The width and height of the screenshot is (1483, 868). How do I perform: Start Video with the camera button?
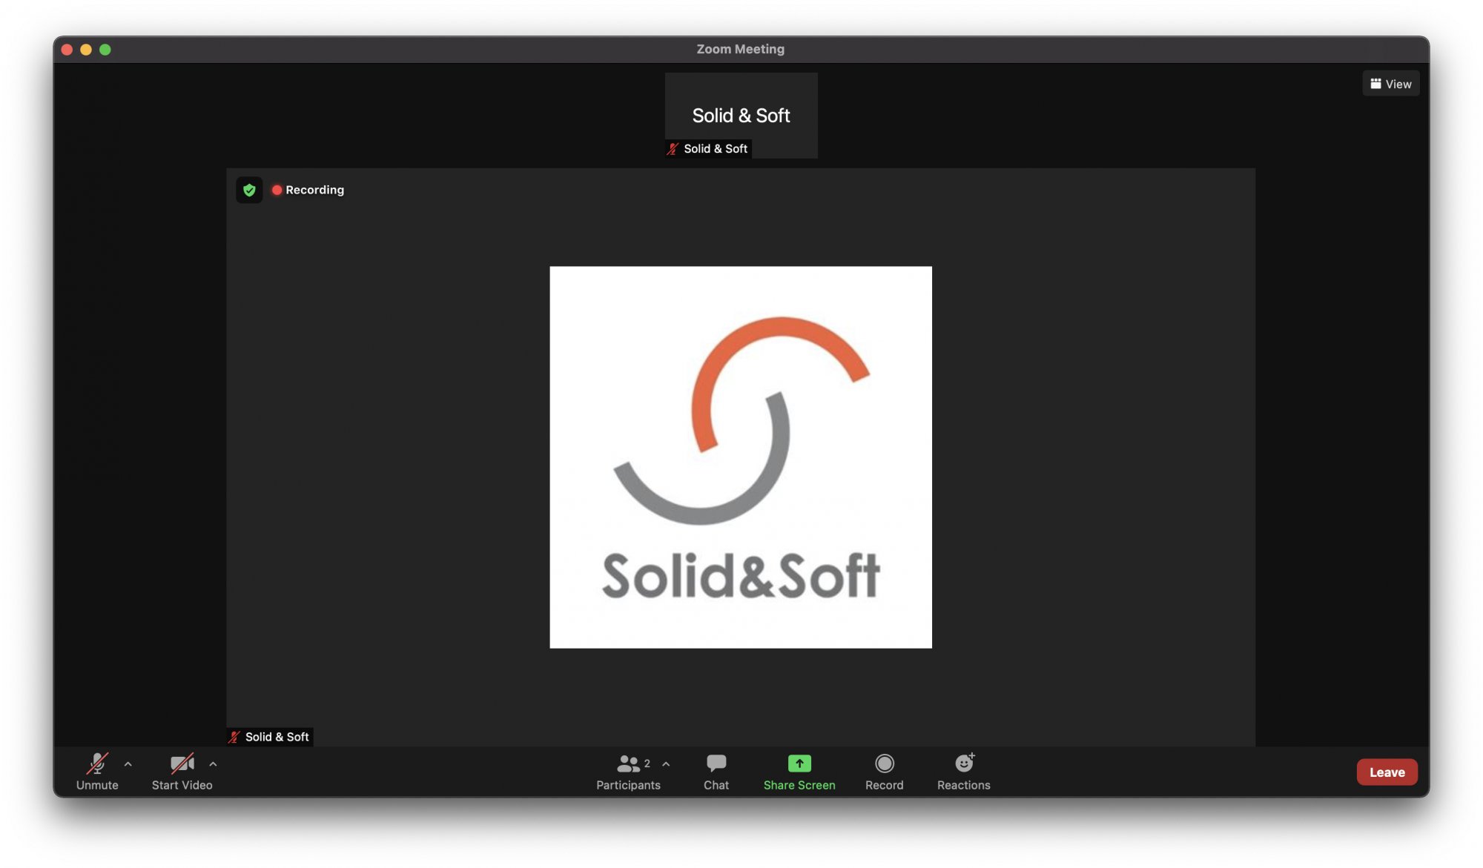click(182, 772)
